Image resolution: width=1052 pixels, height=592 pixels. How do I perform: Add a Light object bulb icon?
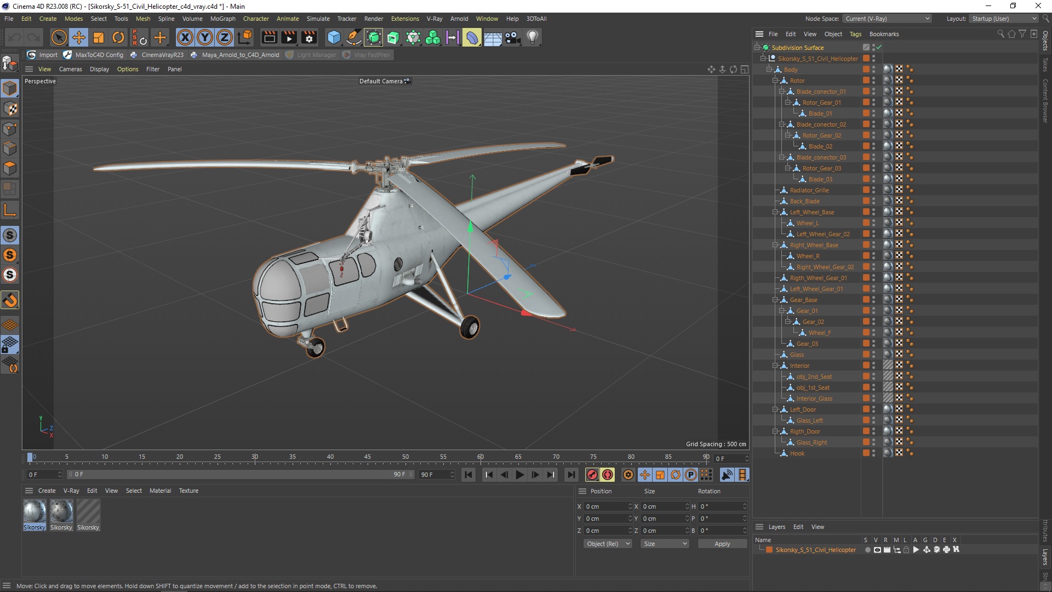533,37
